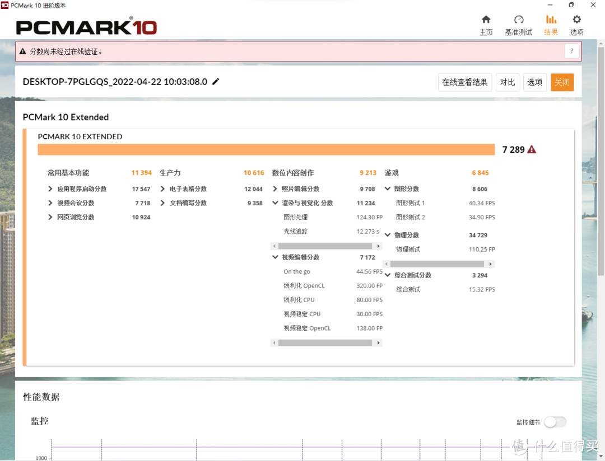Click the warning triangle icon in the banner
Viewport: 605px width, 461px height.
pyautogui.click(x=23, y=51)
